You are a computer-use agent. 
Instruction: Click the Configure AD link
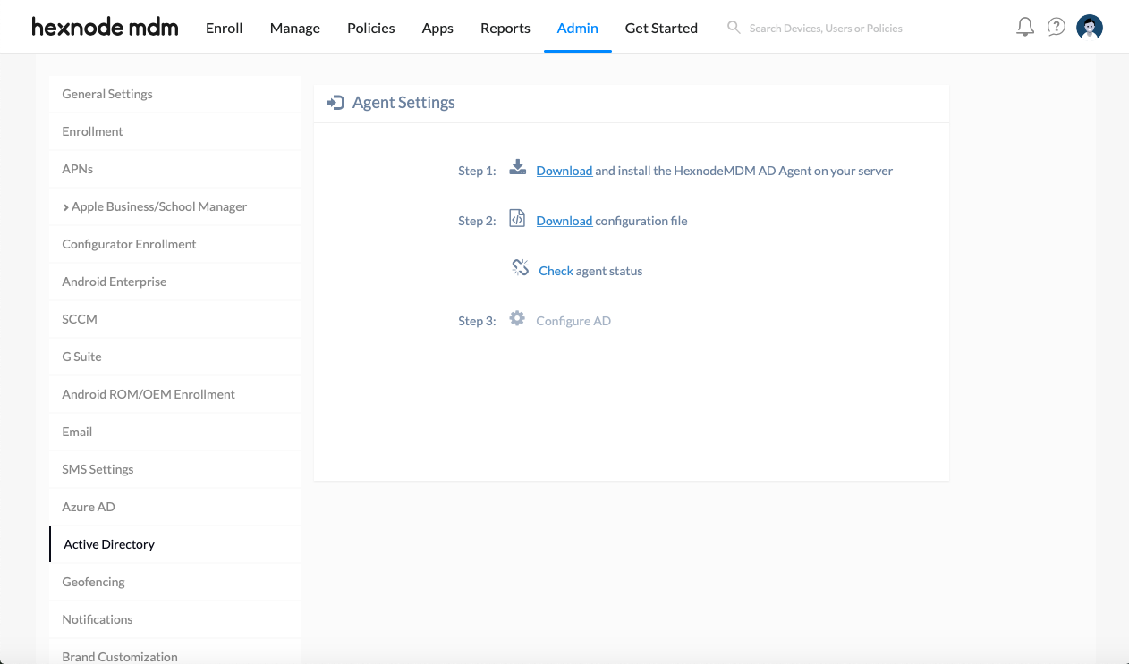coord(573,321)
